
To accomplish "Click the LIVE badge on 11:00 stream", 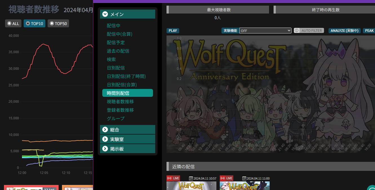I will click(227, 178).
